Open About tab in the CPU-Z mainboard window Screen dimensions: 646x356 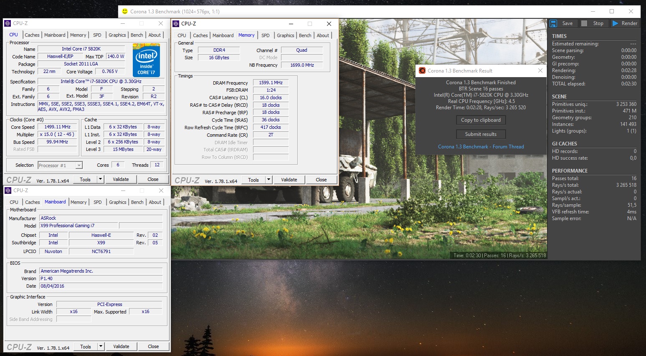click(155, 202)
